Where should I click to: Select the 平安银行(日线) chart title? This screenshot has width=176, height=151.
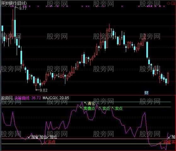coord(14,3)
